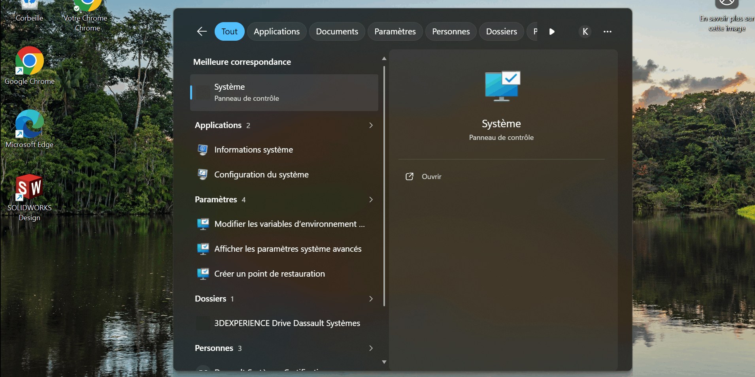
Task: Select the Google Chrome desktop shortcut
Action: point(30,66)
